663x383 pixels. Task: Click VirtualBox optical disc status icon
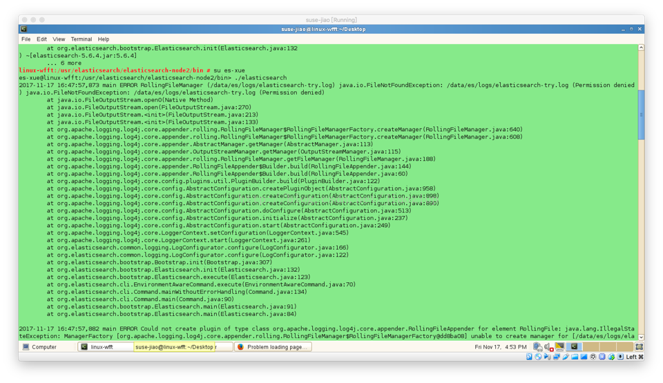538,357
